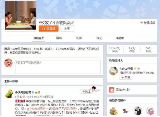Click the 分享 share button
The height and width of the screenshot is (117, 160).
coord(67,28)
